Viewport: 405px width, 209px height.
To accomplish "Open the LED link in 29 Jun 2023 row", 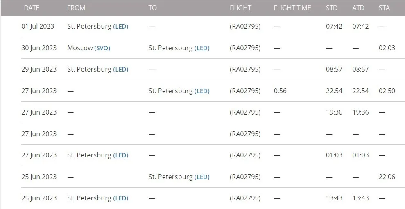I will point(121,70).
